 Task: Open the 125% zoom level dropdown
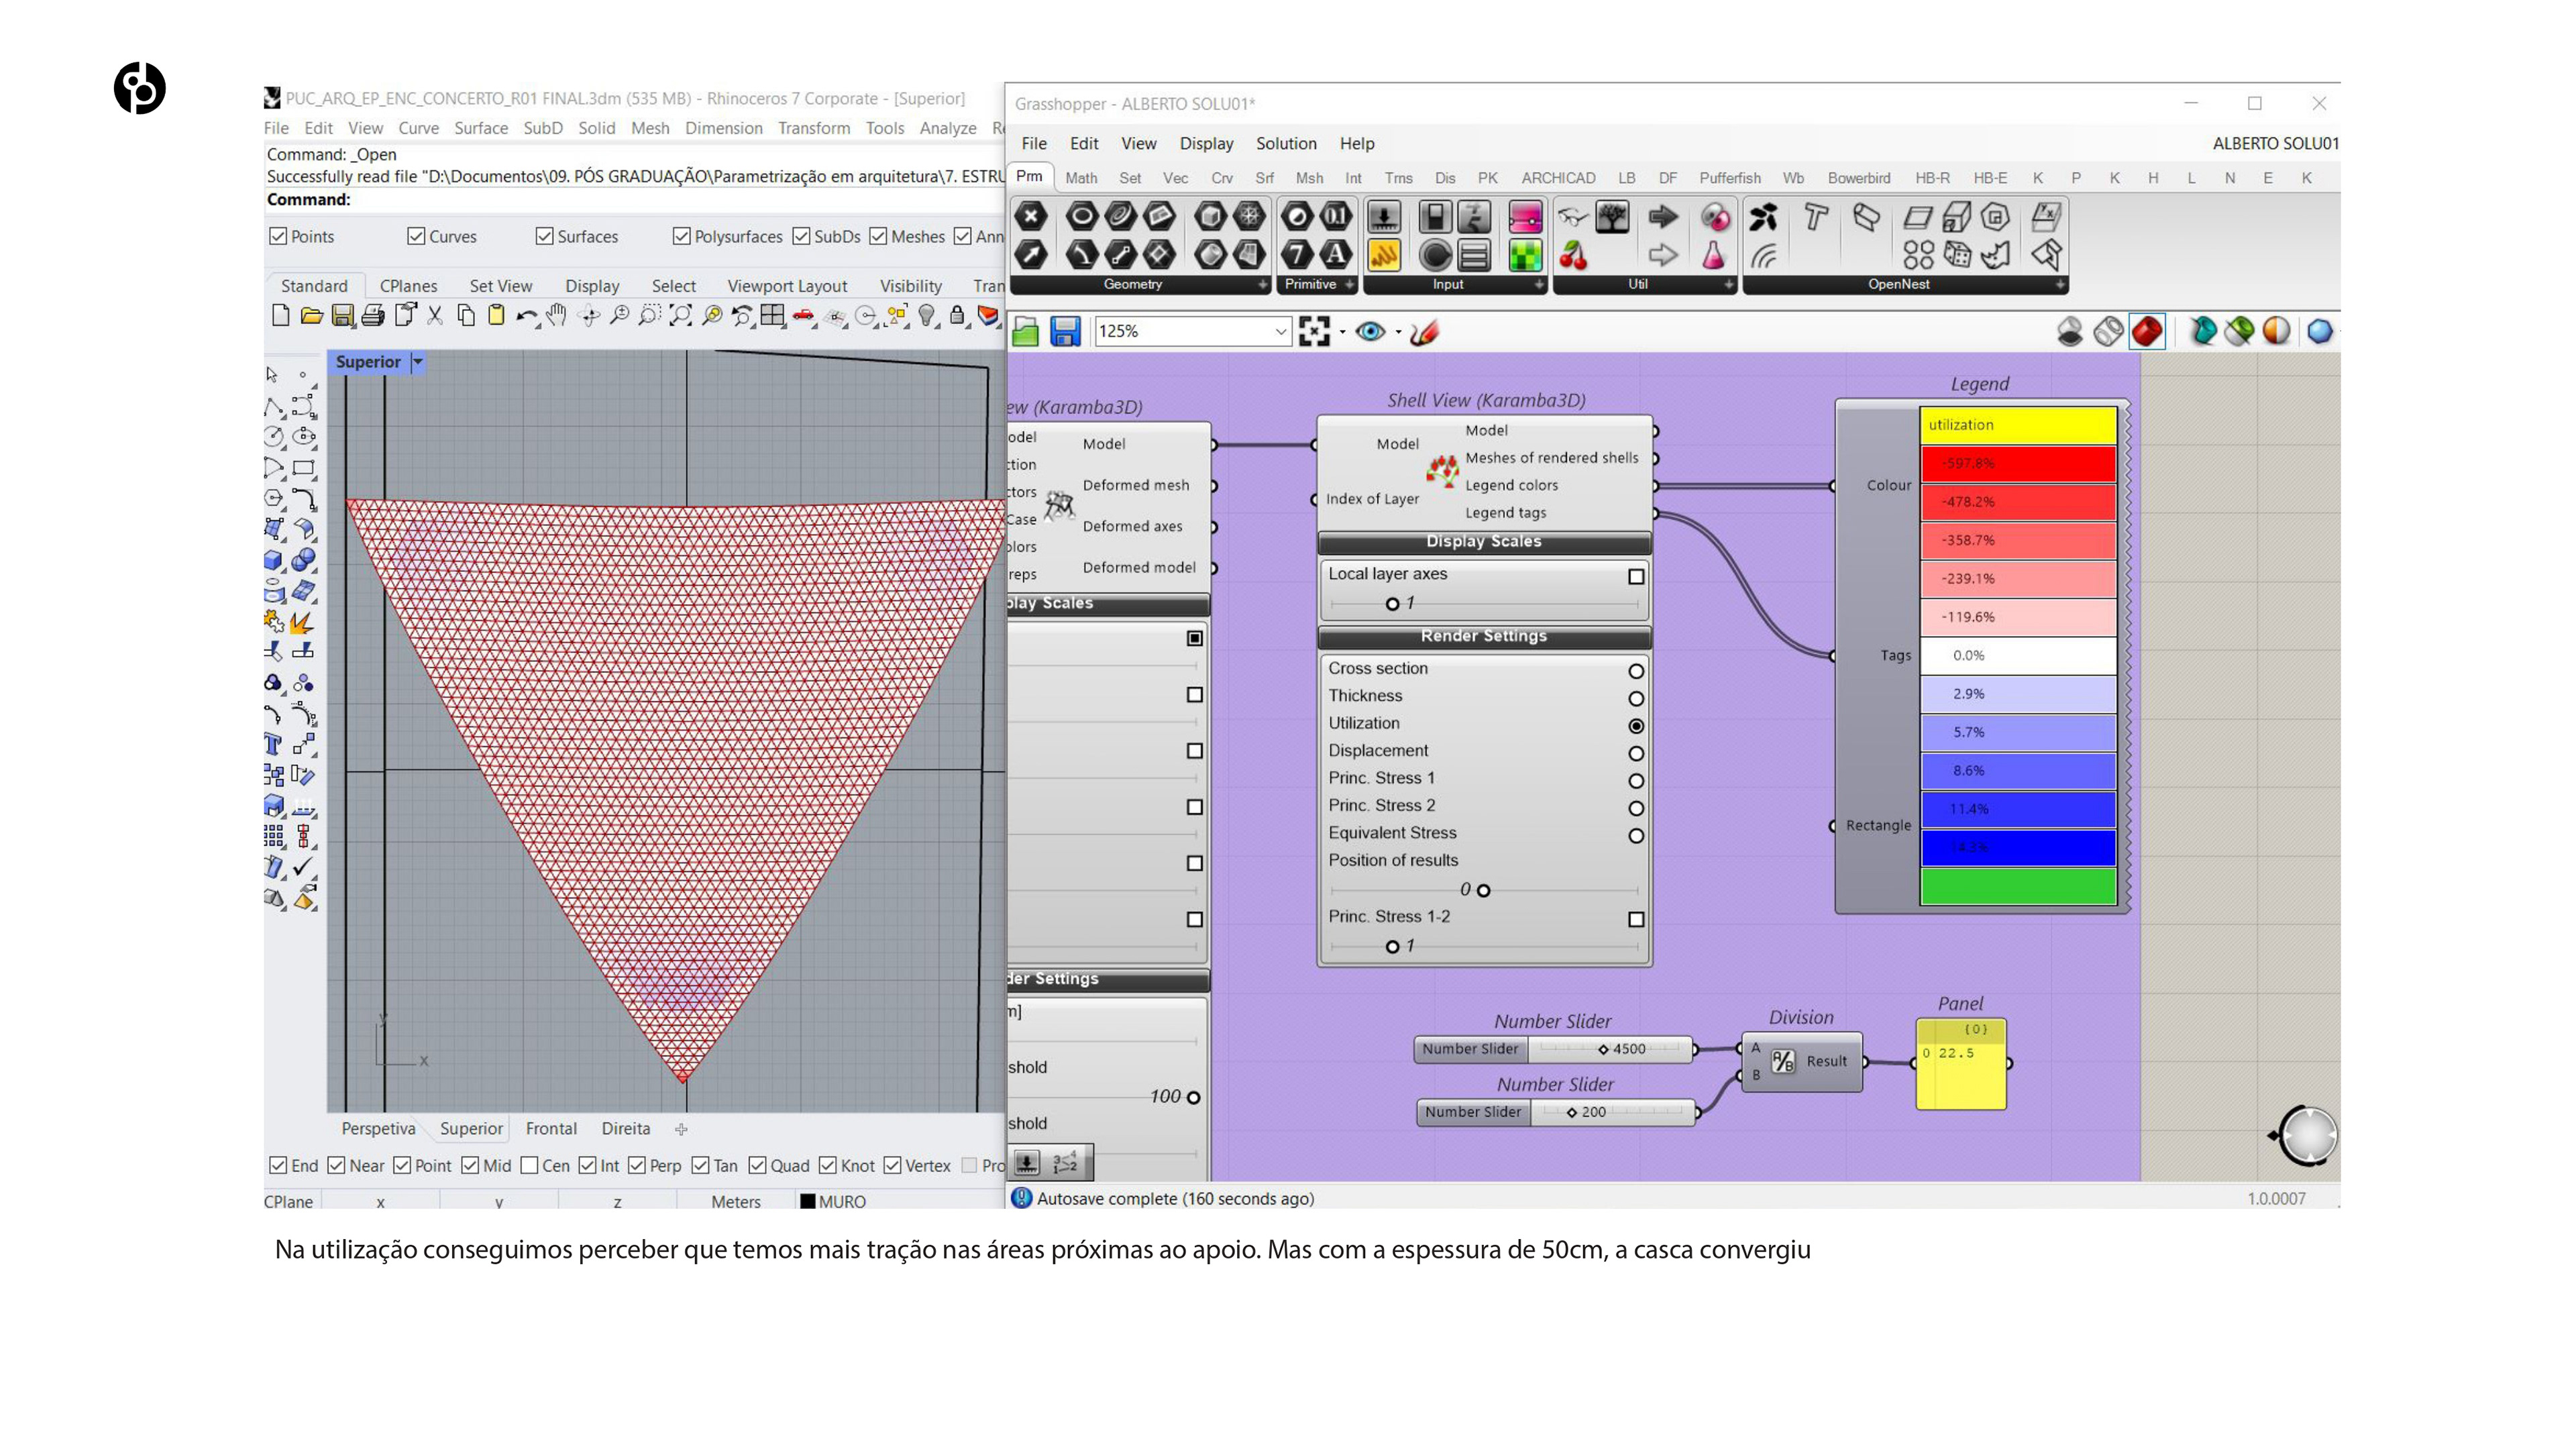click(x=1280, y=331)
